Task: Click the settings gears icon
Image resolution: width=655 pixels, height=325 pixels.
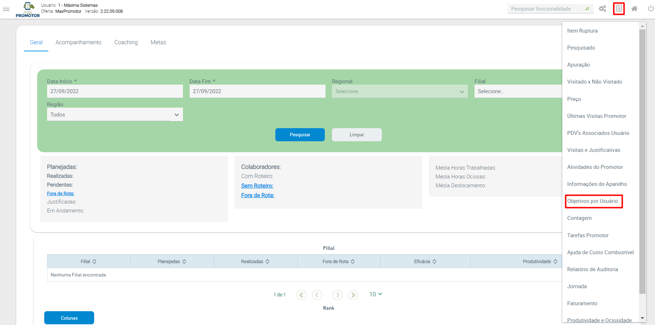Action: (602, 8)
